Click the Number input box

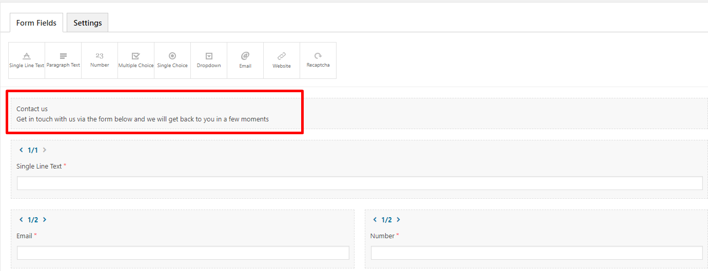tap(537, 253)
